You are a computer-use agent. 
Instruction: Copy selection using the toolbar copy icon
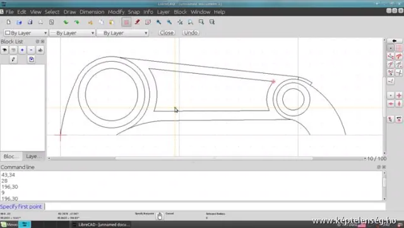pos(101,22)
